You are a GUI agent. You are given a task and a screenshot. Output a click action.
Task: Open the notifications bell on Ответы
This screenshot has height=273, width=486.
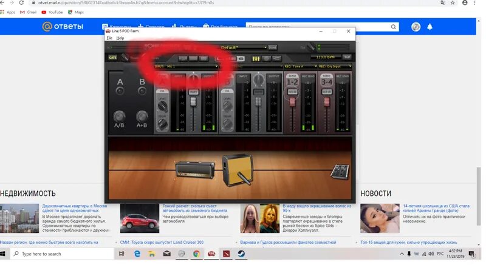[430, 27]
